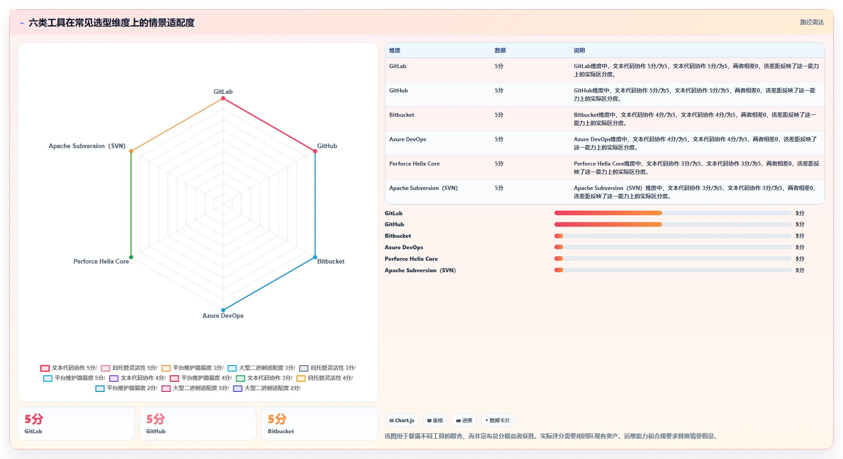
Task: Click the Azure DevOps radar axis label
Action: (x=223, y=316)
